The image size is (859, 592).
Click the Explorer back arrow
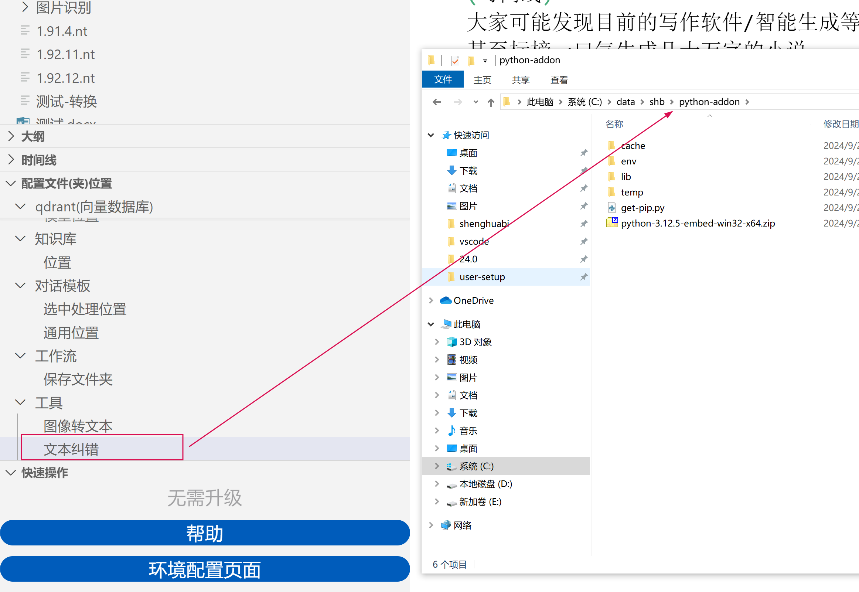pyautogui.click(x=437, y=102)
